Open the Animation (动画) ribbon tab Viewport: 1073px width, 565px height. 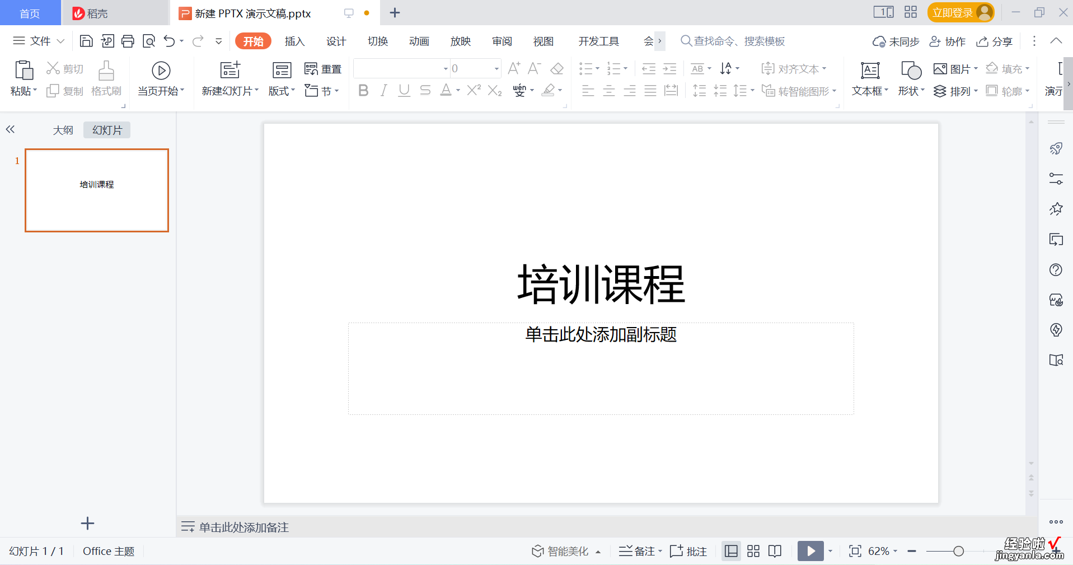(419, 41)
